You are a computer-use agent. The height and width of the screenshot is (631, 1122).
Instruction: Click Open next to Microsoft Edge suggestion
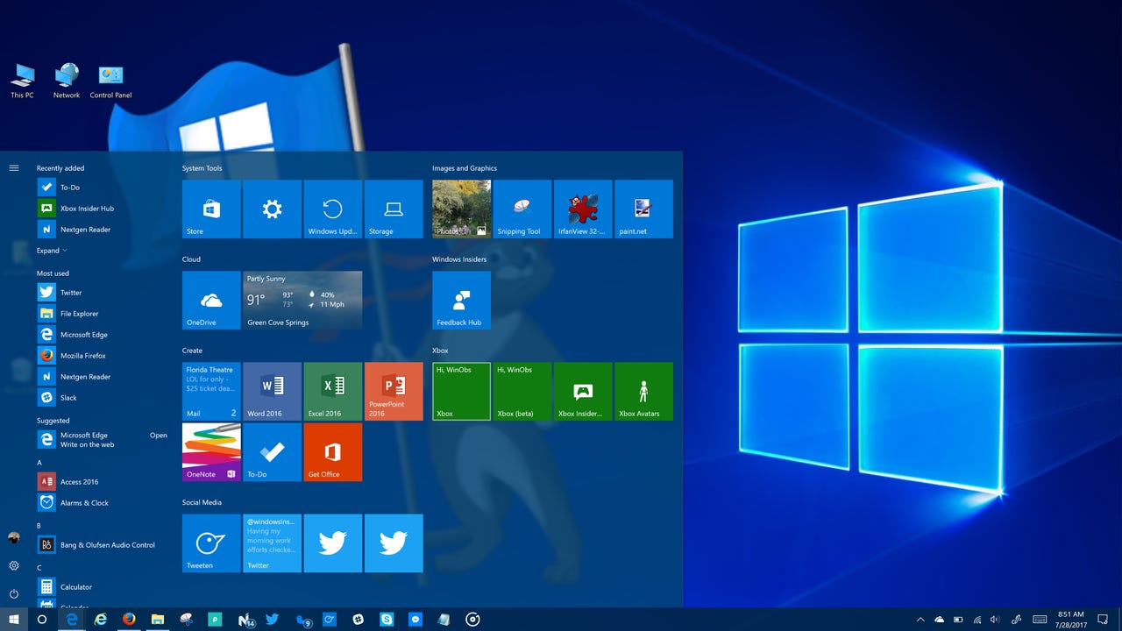coord(158,435)
